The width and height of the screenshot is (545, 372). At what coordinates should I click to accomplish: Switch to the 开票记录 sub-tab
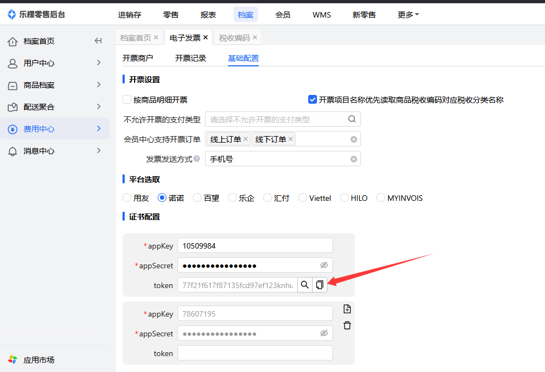[191, 58]
